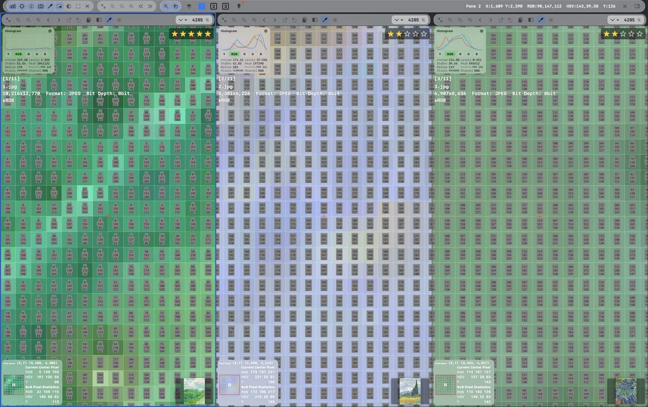Select B channel in pane 1 histogram
Image resolution: width=648 pixels, height=407 pixels.
pyautogui.click(x=45, y=54)
